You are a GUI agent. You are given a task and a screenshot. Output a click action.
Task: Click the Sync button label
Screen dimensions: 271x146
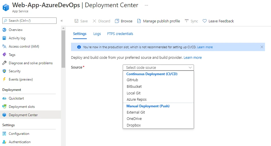pos(194,21)
